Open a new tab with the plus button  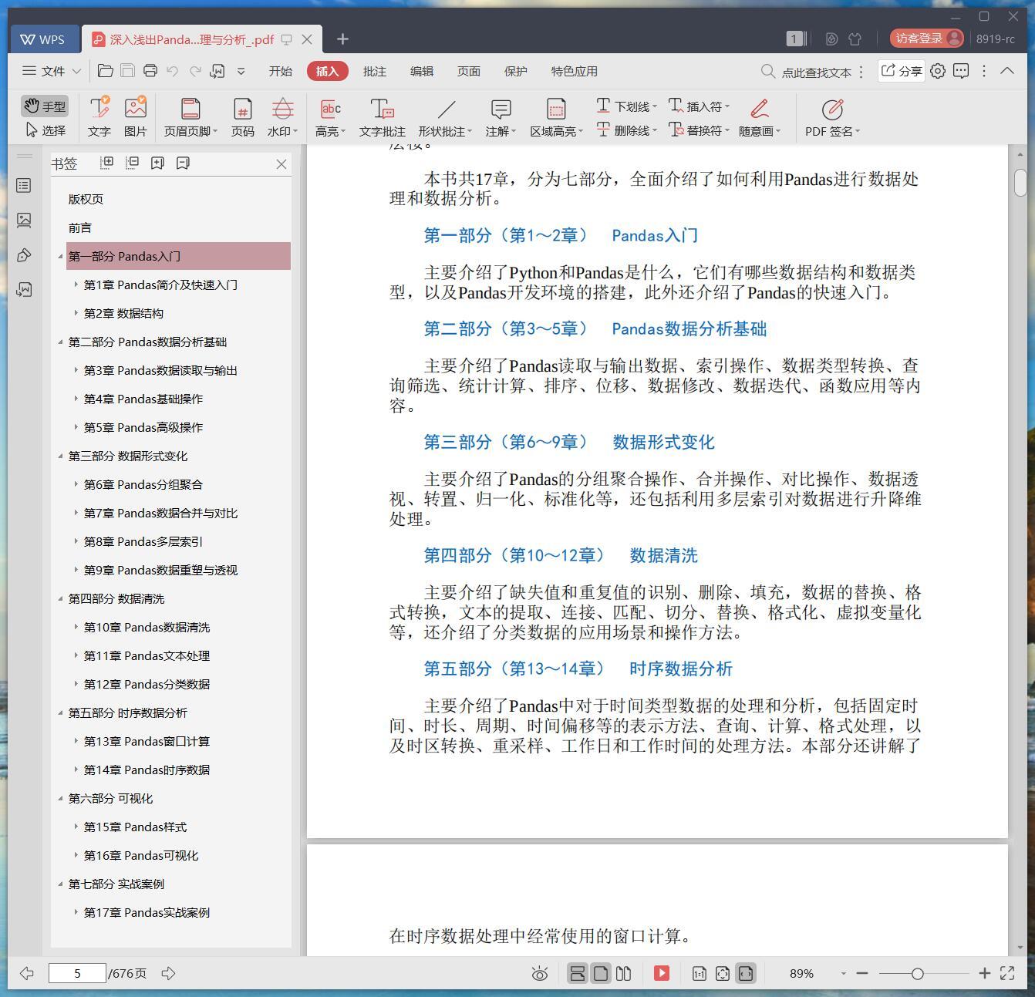(x=342, y=39)
